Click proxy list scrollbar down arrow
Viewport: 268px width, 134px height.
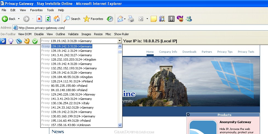[x=120, y=125]
